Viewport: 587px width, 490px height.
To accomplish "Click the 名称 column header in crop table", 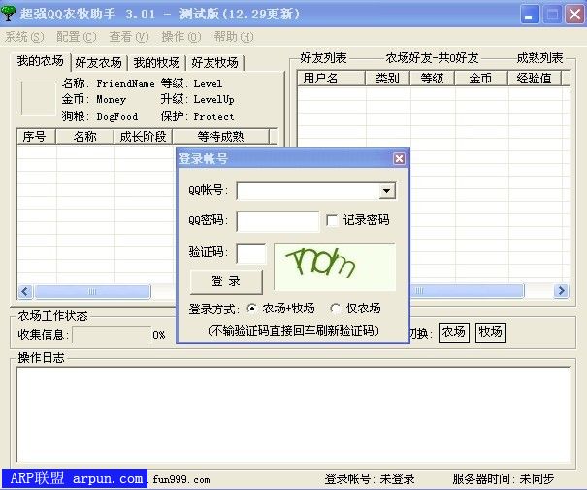I will click(x=84, y=136).
